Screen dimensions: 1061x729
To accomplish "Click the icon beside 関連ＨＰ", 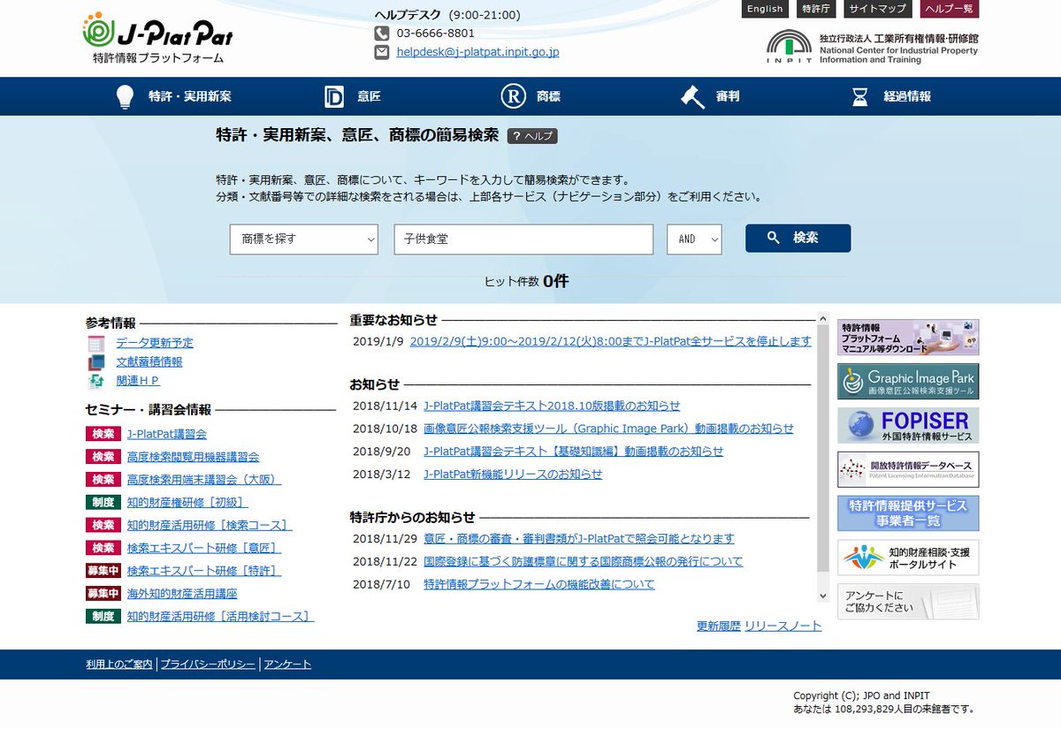I will 96,382.
